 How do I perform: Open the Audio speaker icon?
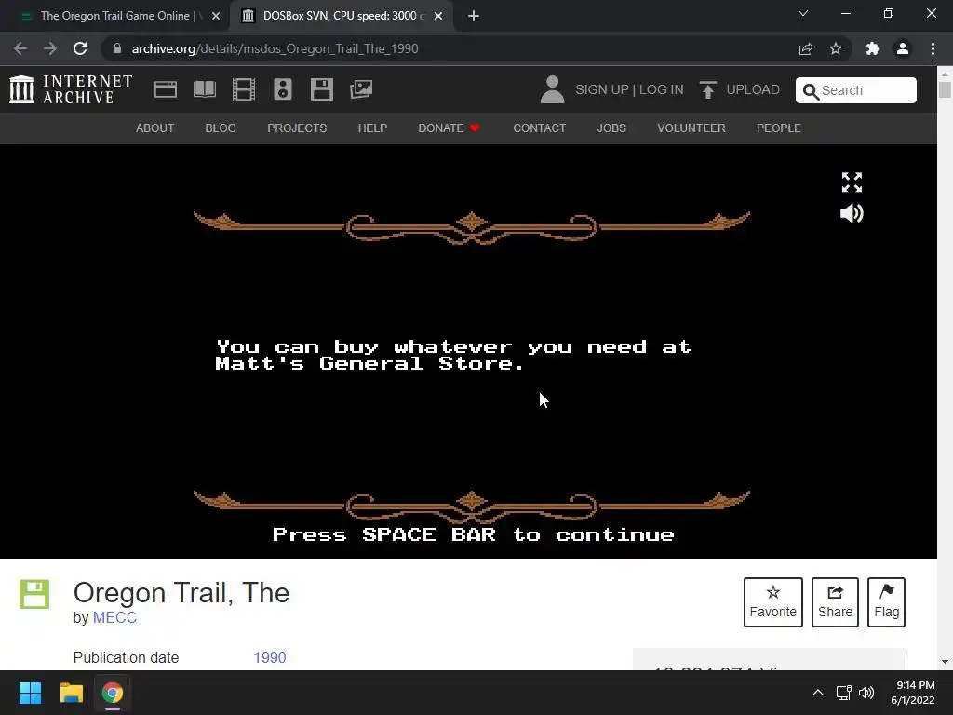tap(283, 89)
